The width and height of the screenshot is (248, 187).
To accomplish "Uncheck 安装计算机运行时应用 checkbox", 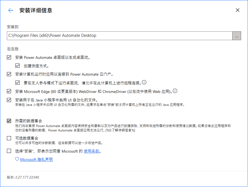I will click(9, 74).
